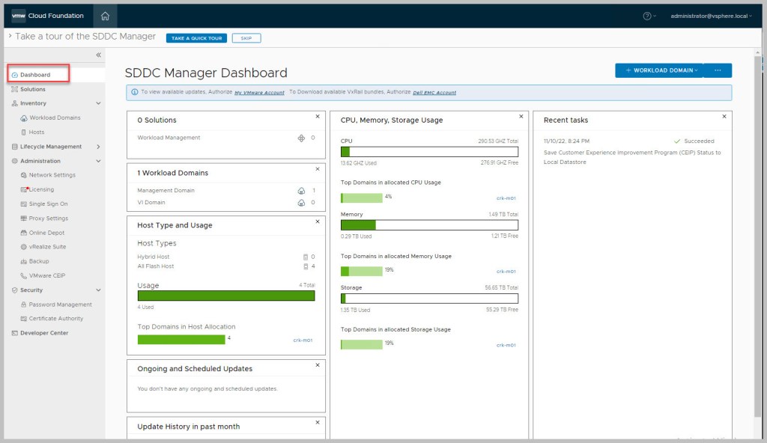
Task: Collapse the Inventory tree section
Action: coord(98,103)
